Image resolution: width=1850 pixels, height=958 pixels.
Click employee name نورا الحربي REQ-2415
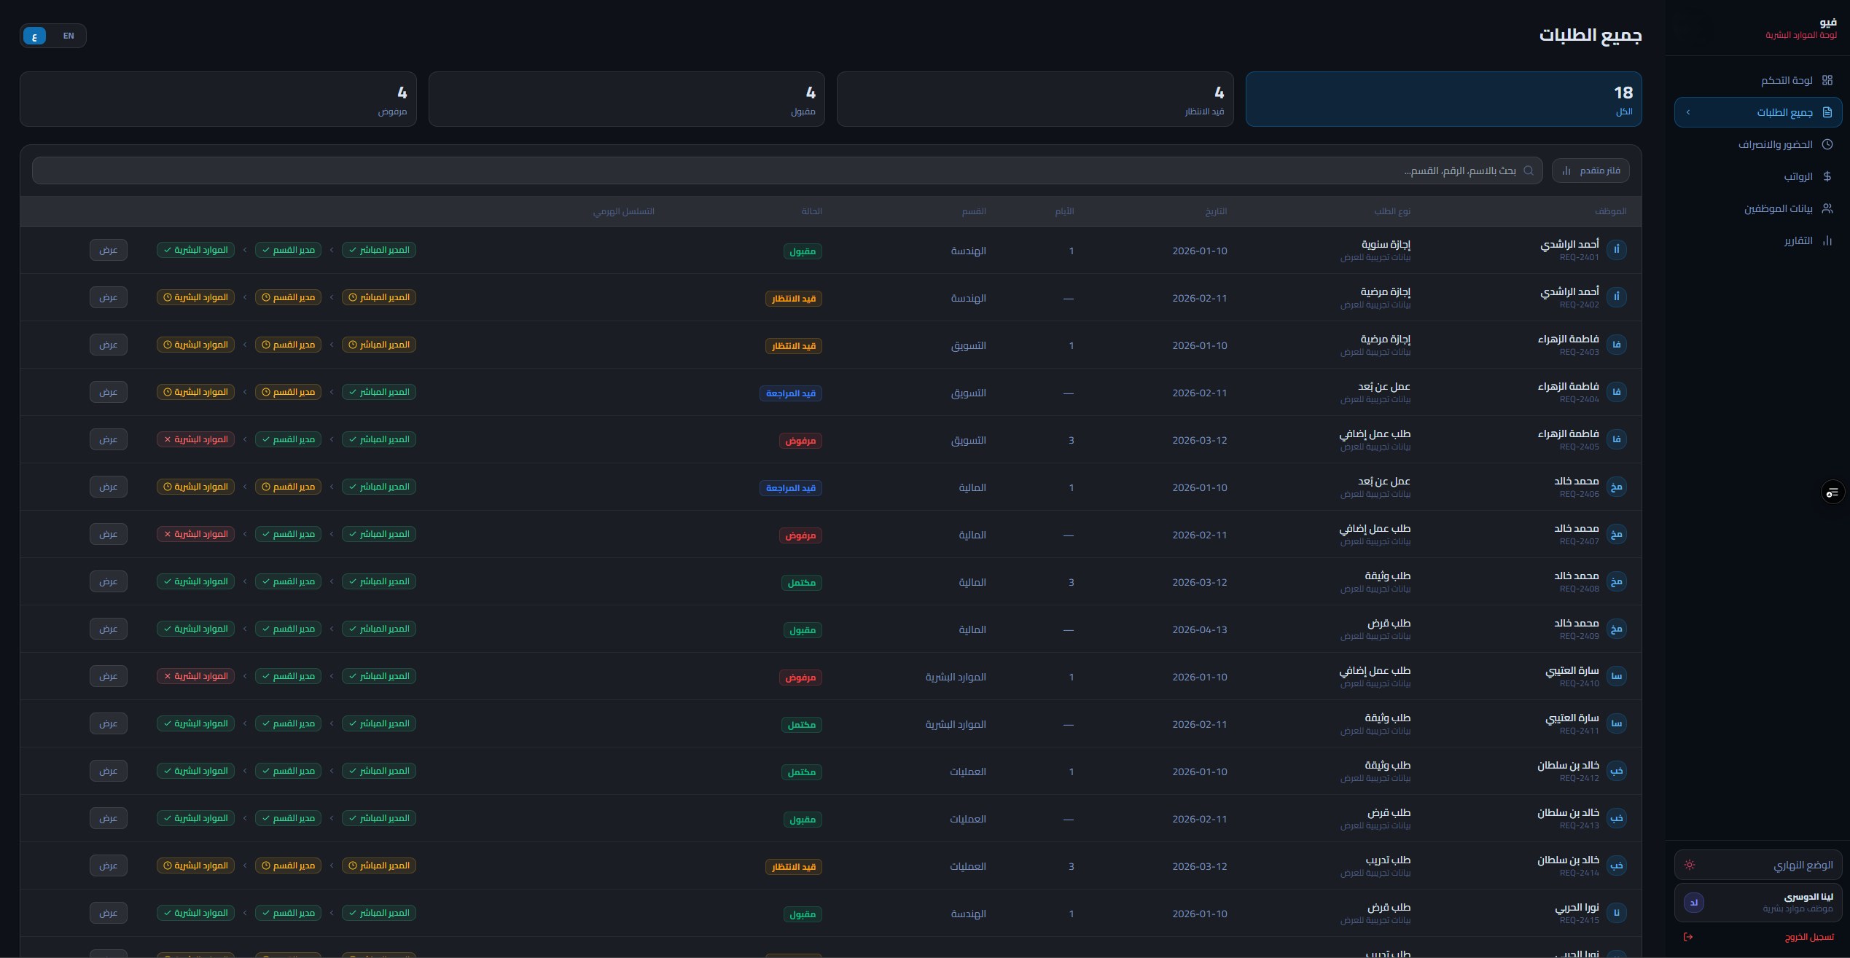pos(1577,907)
